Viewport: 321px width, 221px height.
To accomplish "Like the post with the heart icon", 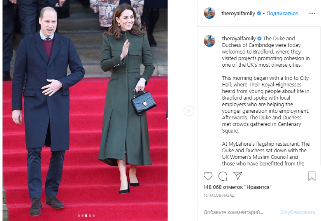I will [208, 176].
